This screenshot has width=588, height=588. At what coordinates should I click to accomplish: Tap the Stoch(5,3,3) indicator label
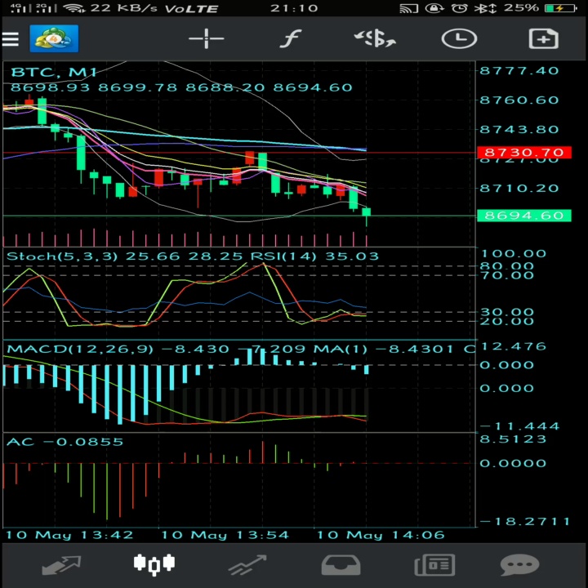point(62,256)
